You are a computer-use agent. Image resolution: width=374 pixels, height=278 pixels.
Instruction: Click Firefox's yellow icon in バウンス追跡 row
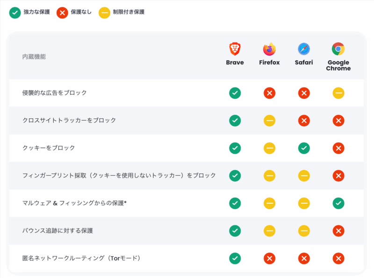[269, 231]
